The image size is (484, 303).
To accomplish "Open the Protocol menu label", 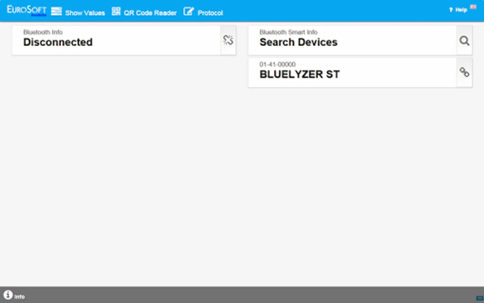I will coord(210,13).
